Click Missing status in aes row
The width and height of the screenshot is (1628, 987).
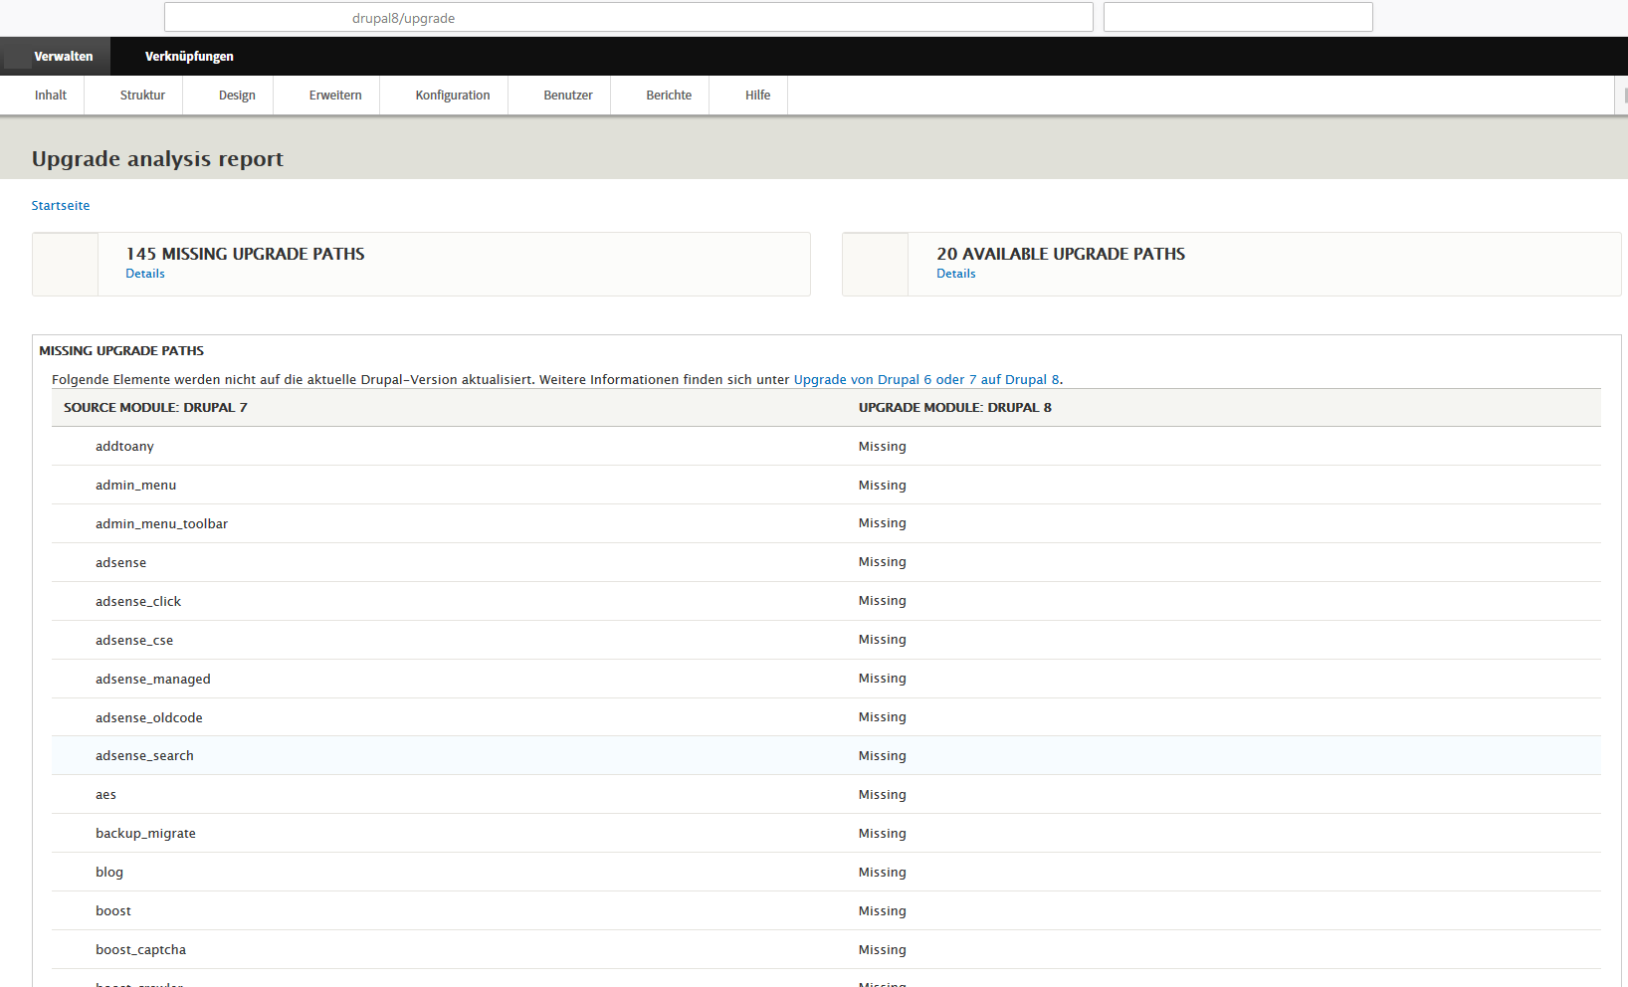883,795
